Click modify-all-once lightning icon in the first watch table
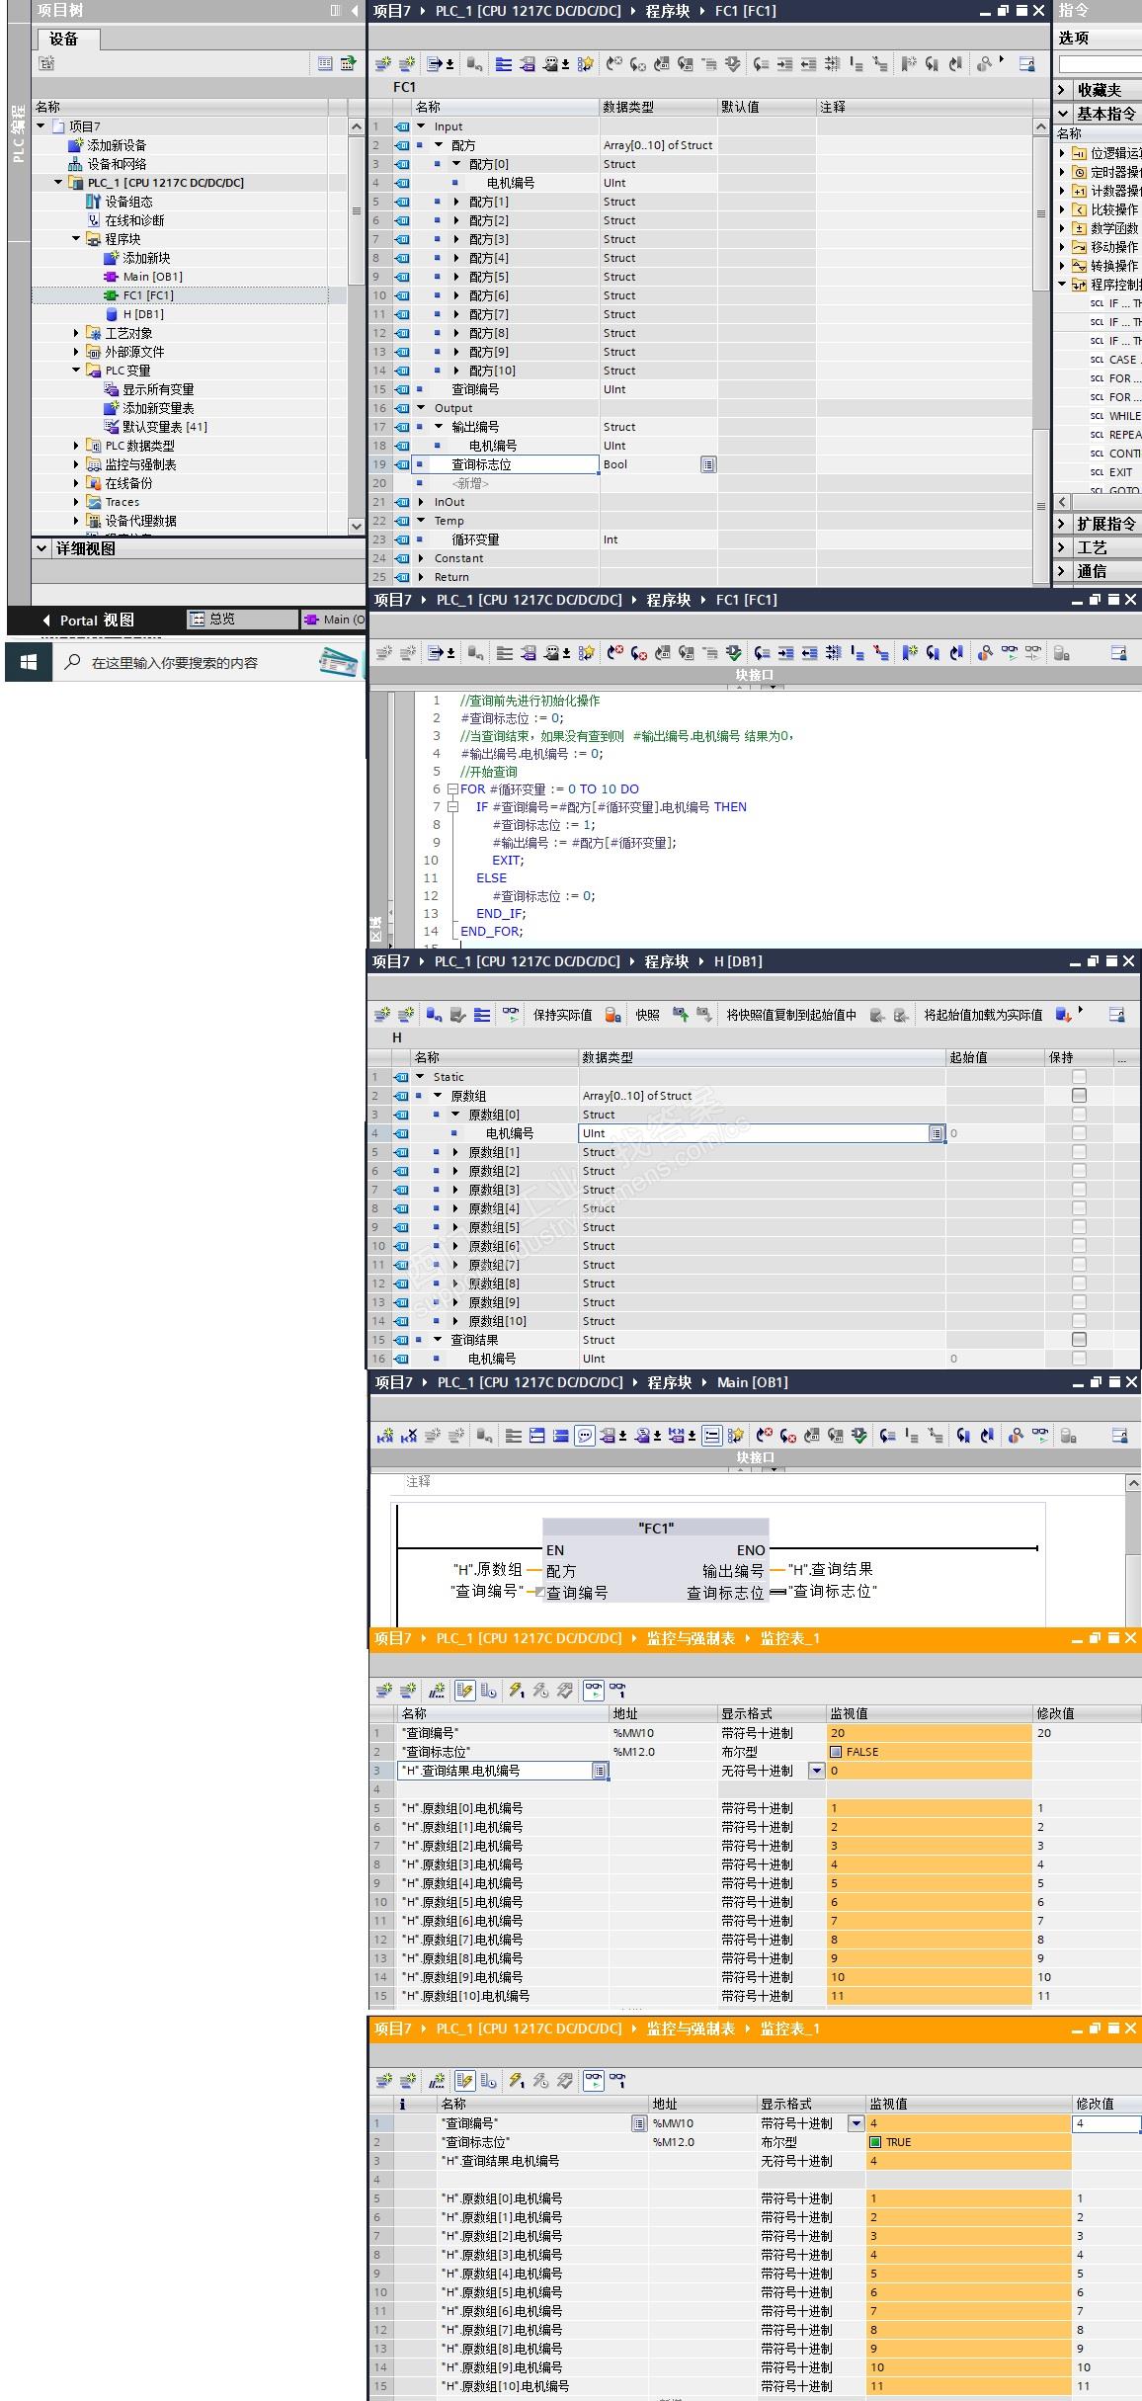 coord(516,1691)
